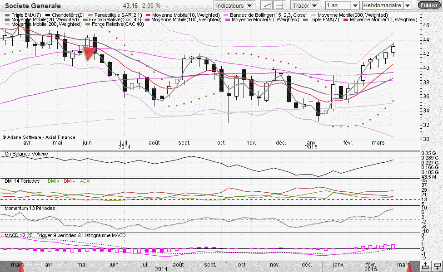Click 'déc.' on the bottom date navigator
This screenshot has height=272, width=443.
point(307,265)
